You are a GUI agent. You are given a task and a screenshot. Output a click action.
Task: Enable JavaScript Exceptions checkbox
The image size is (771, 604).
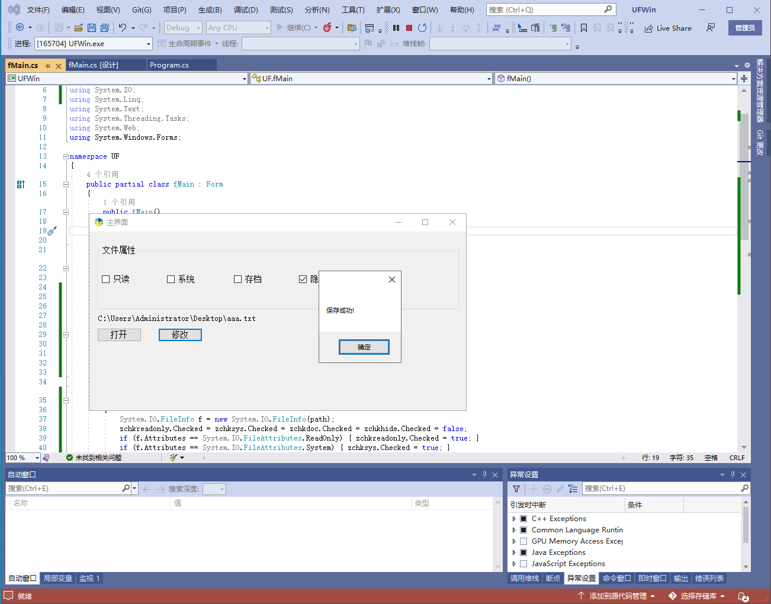point(523,564)
